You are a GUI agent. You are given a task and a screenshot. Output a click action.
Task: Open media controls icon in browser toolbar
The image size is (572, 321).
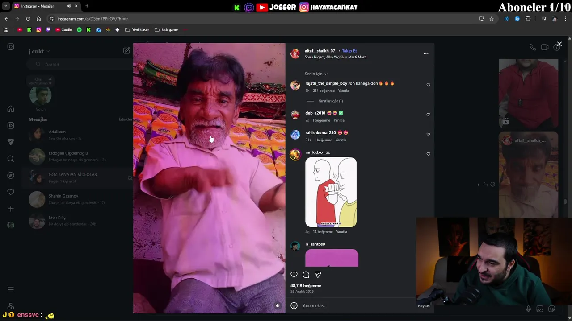[x=544, y=19]
